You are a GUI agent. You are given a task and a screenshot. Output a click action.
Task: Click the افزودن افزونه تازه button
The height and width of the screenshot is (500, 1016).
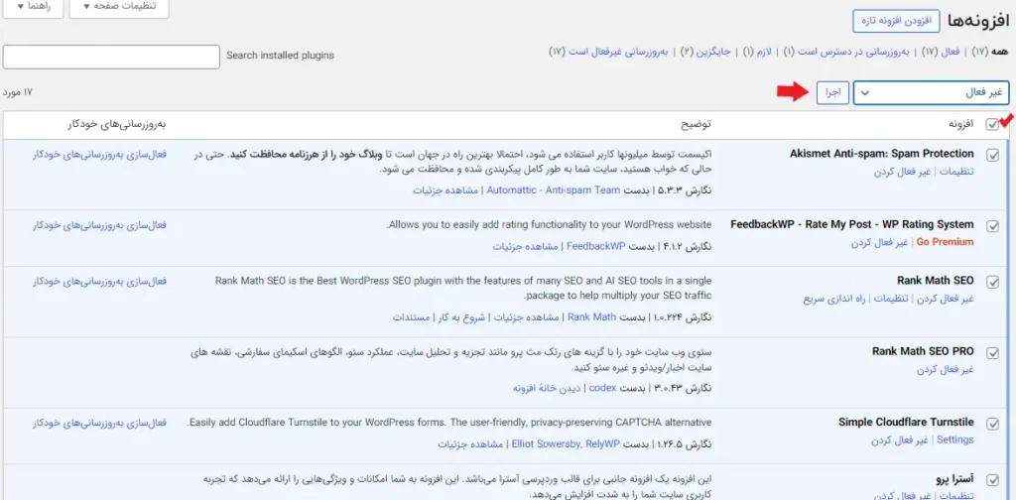click(896, 21)
